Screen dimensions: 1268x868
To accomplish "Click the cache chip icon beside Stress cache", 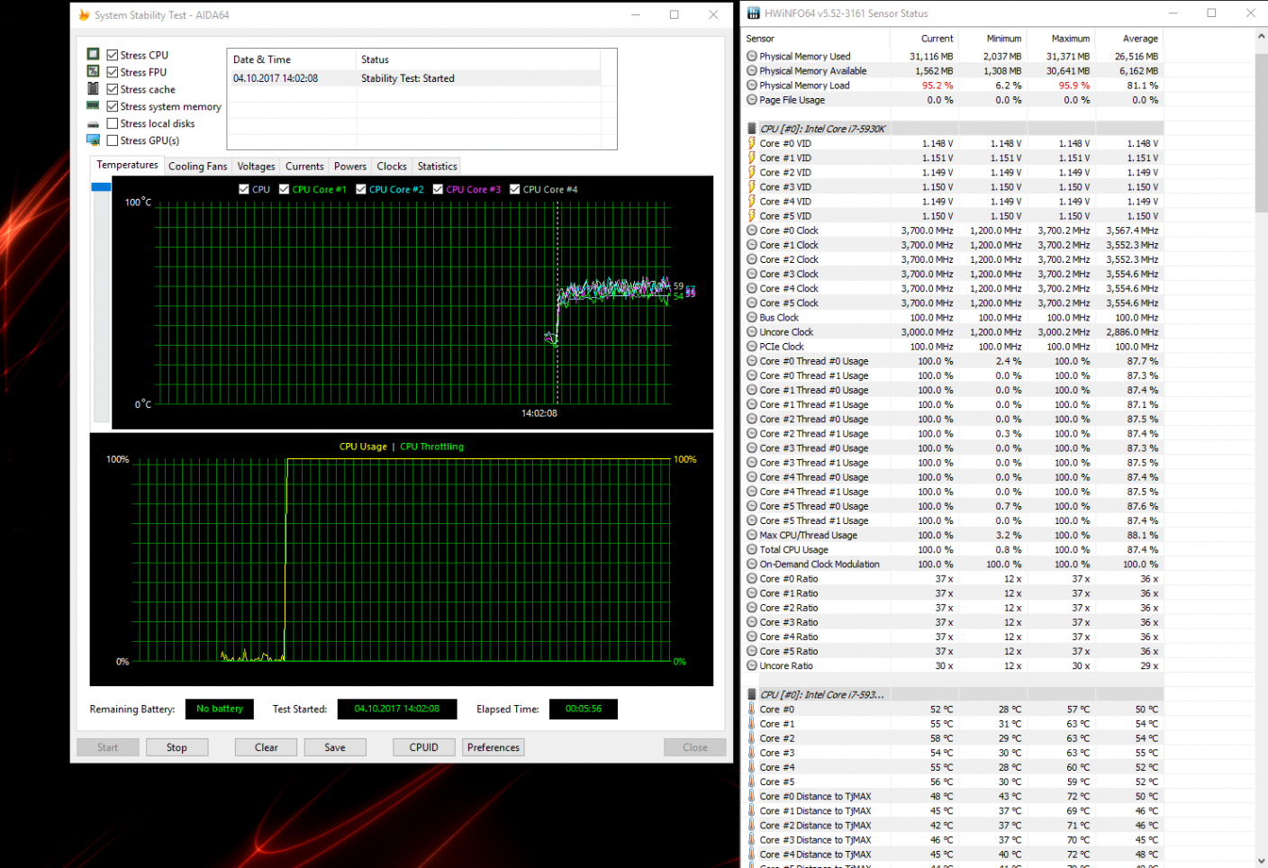I will click(x=93, y=88).
